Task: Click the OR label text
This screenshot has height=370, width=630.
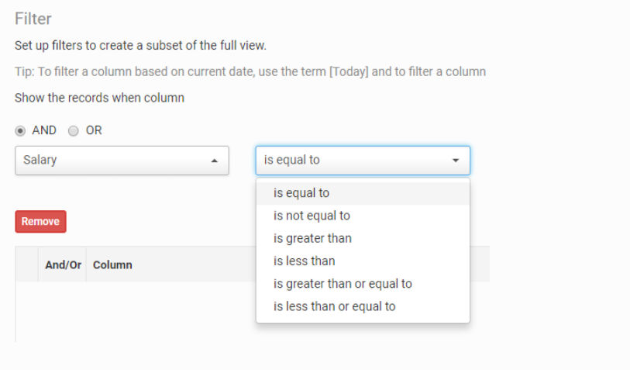Action: pyautogui.click(x=94, y=130)
